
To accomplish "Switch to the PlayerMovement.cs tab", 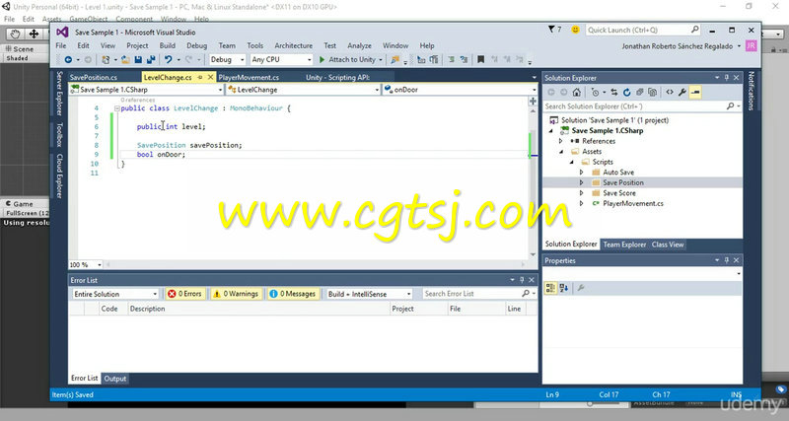I will (x=249, y=77).
